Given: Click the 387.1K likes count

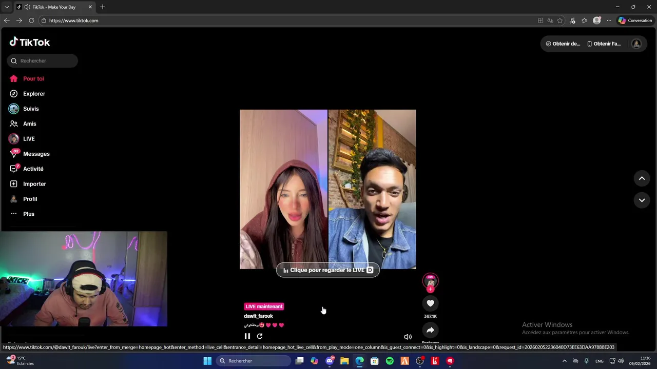Looking at the screenshot, I should [430, 316].
